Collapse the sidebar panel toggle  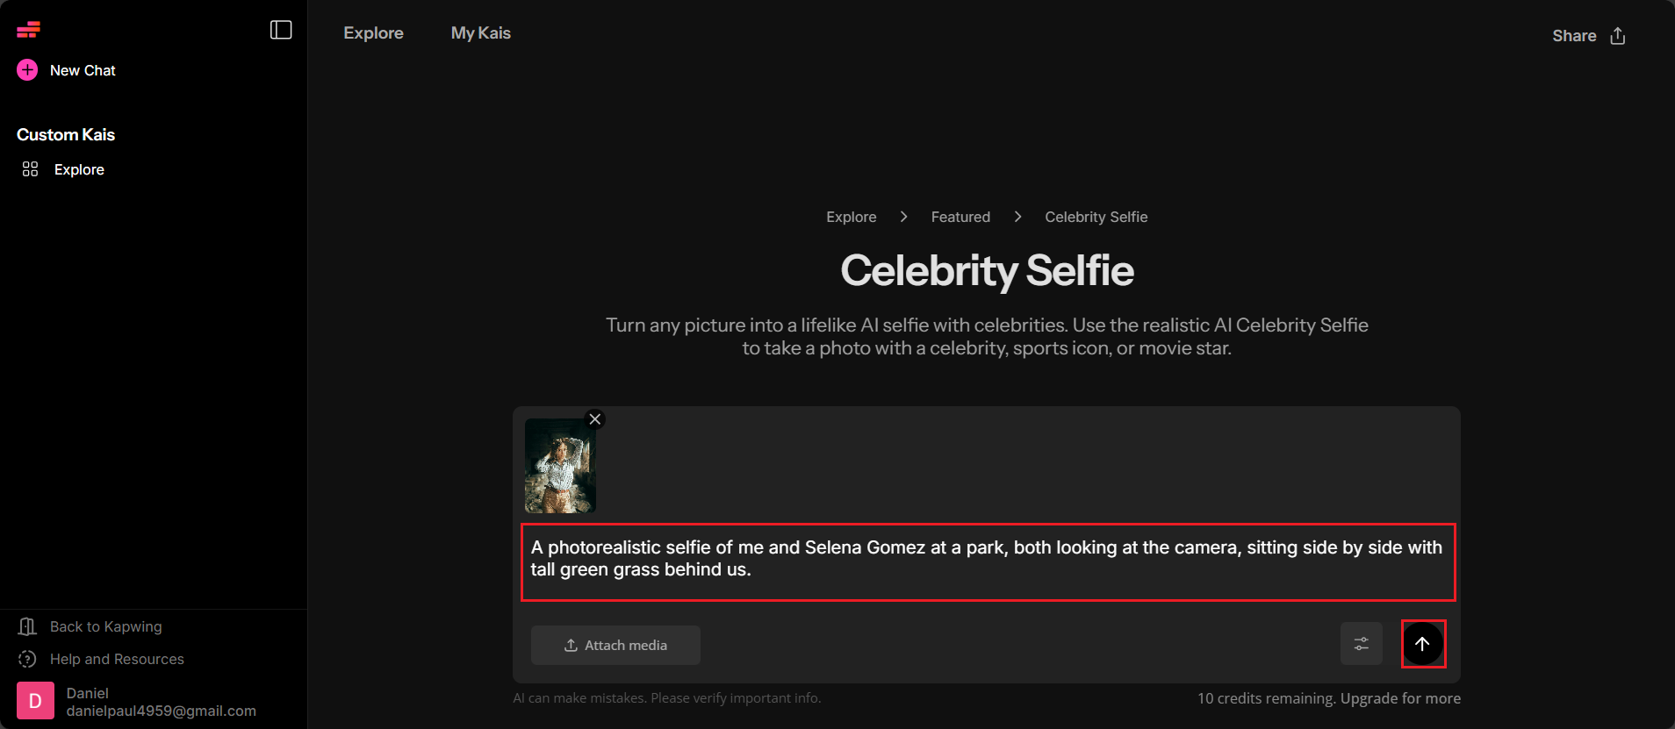pyautogui.click(x=281, y=30)
